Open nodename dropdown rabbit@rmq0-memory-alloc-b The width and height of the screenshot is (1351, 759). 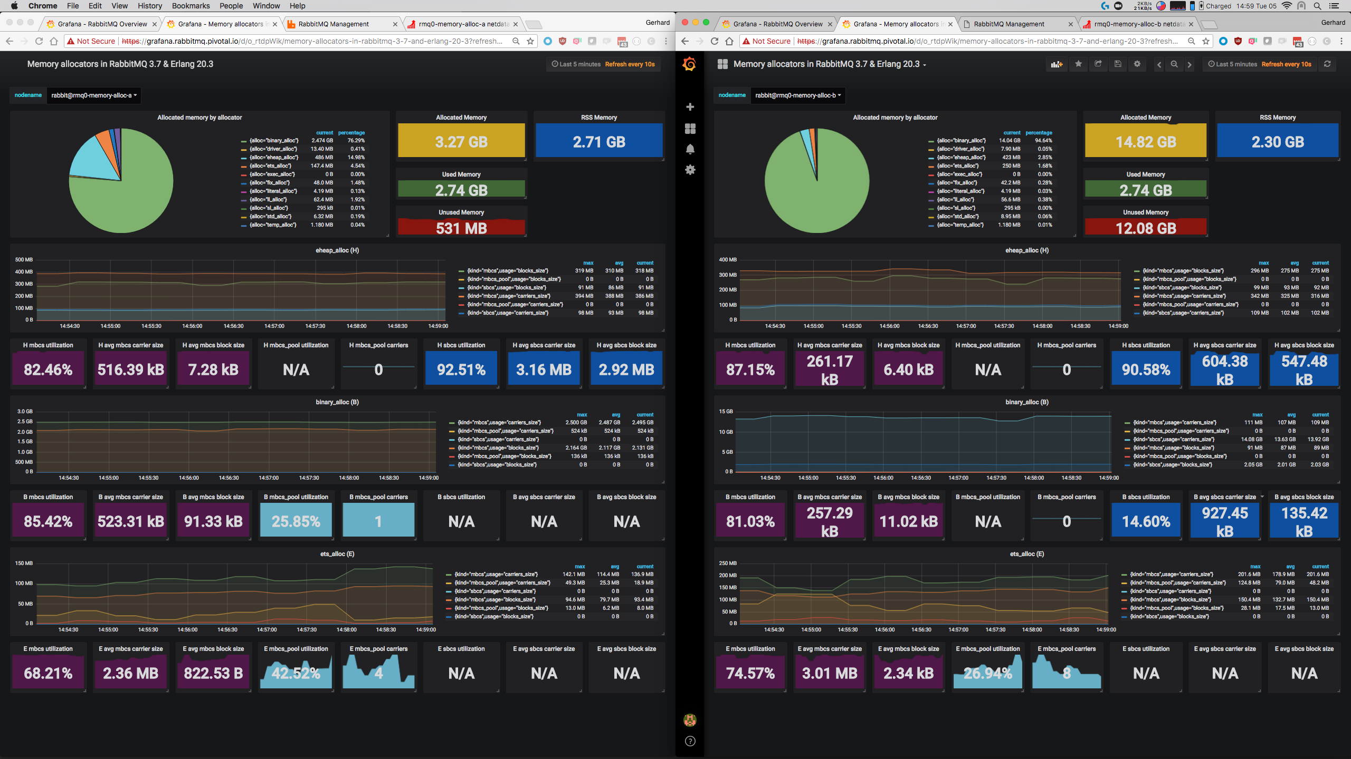[798, 95]
